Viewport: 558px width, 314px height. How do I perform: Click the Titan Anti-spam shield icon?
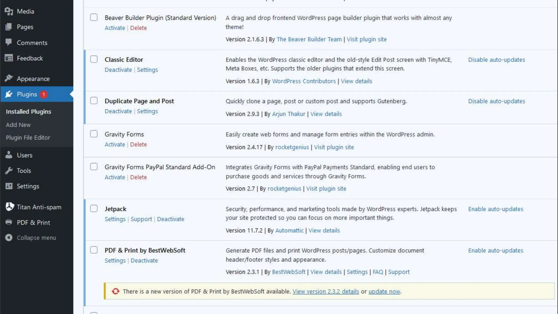click(x=10, y=207)
